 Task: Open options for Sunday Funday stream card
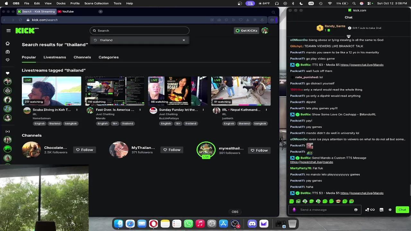(x=203, y=110)
